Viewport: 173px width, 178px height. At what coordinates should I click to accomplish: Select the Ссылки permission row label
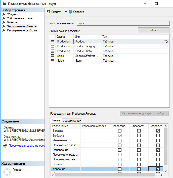click(x=58, y=164)
